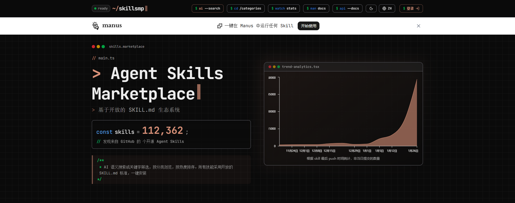The height and width of the screenshot is (203, 515).
Task: Click the chart caption 根据 skill 最后 push 时间统计
Action: tap(343, 159)
